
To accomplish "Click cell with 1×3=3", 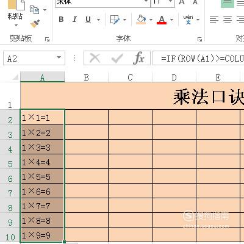I will [42, 147].
